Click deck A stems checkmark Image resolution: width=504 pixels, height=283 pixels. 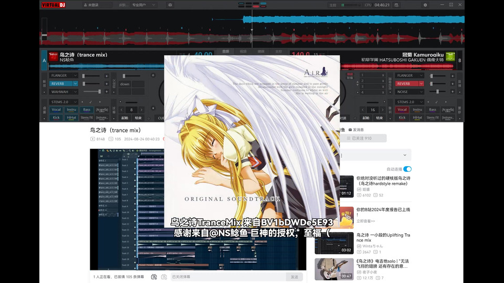point(91,102)
